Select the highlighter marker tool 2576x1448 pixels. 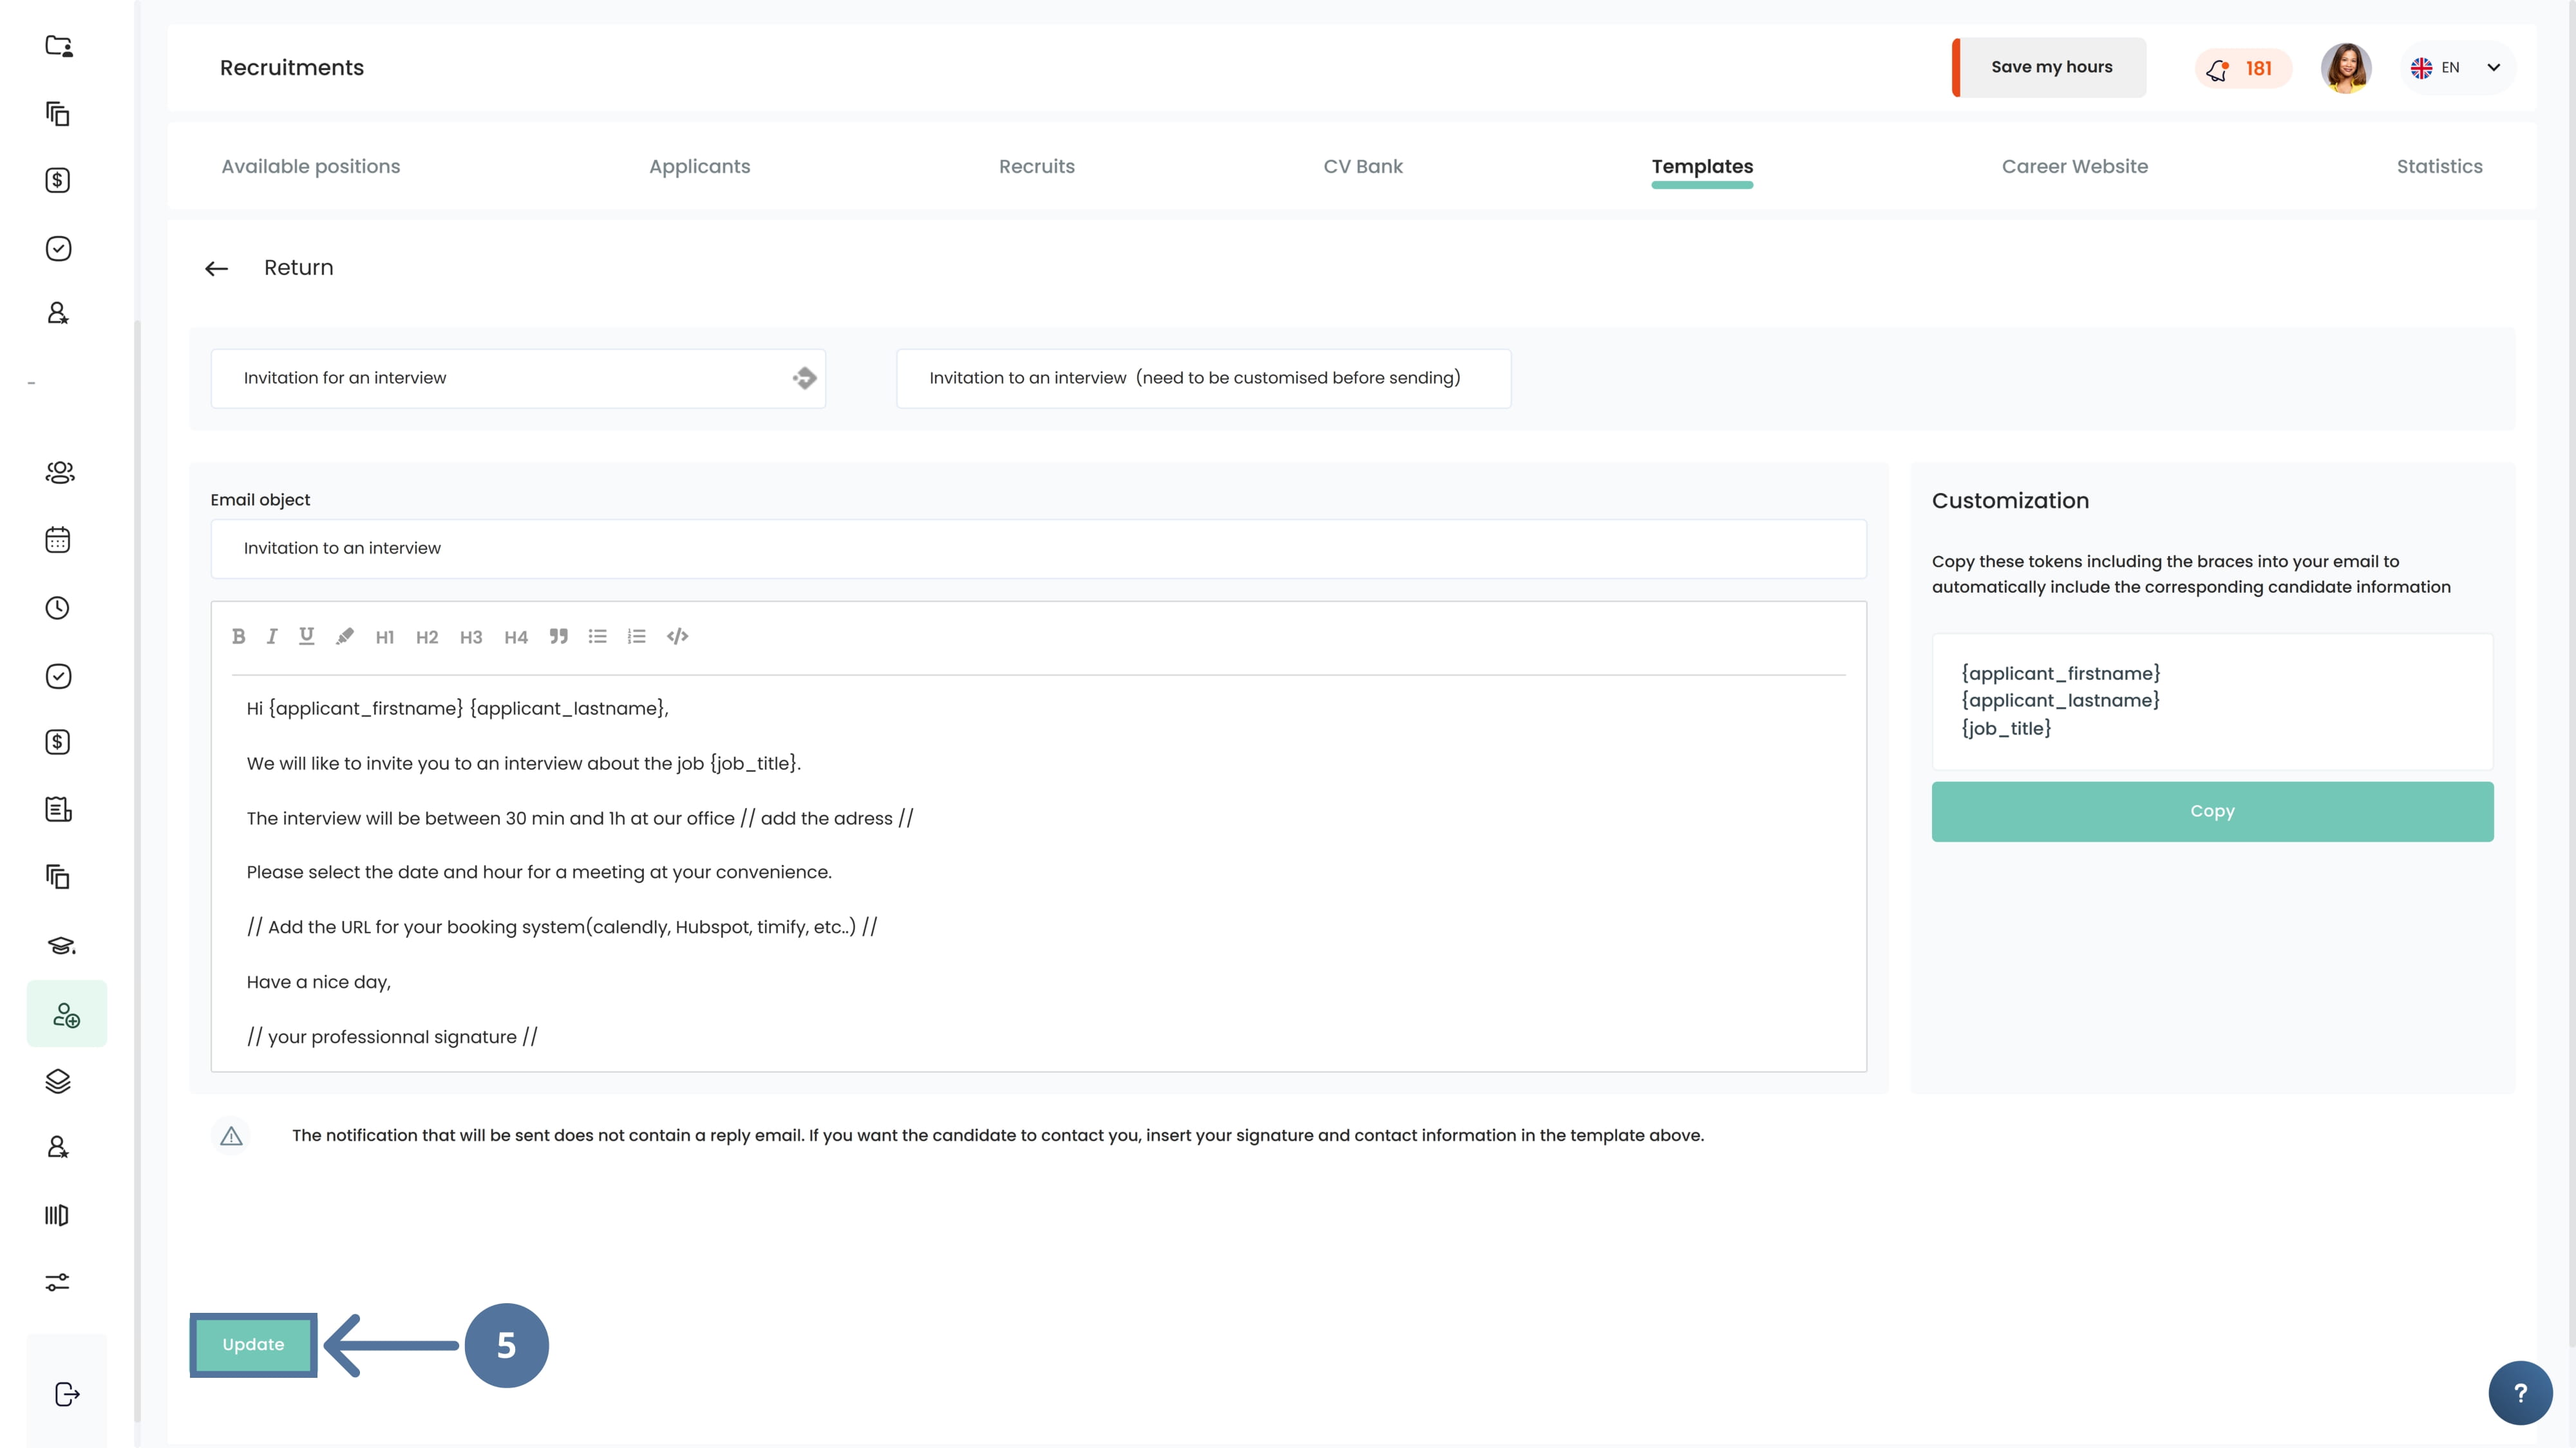click(345, 636)
